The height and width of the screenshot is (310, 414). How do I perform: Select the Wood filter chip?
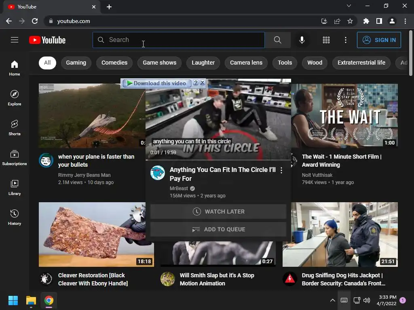[x=315, y=63]
